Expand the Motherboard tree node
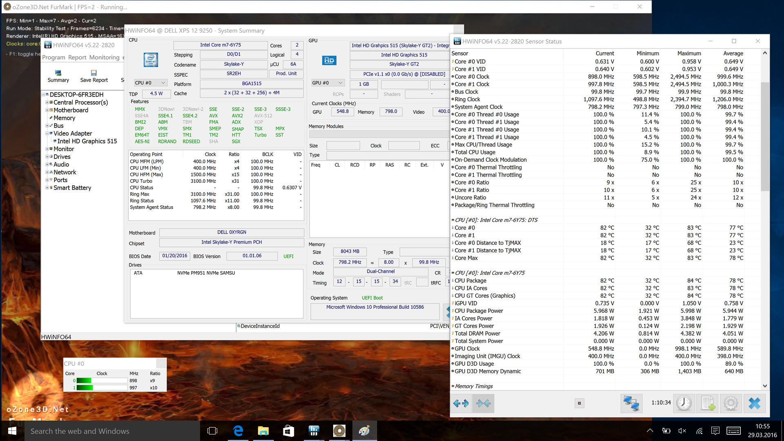Viewport: 784px width, 441px height. click(x=47, y=110)
